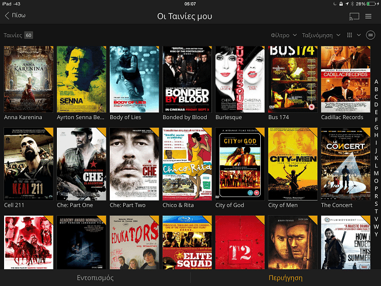Open the Φίλτρο dropdown
The height and width of the screenshot is (286, 381).
284,35
